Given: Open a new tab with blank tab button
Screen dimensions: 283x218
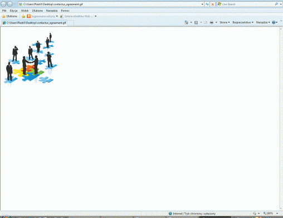Looking at the screenshot, I should tap(70, 23).
